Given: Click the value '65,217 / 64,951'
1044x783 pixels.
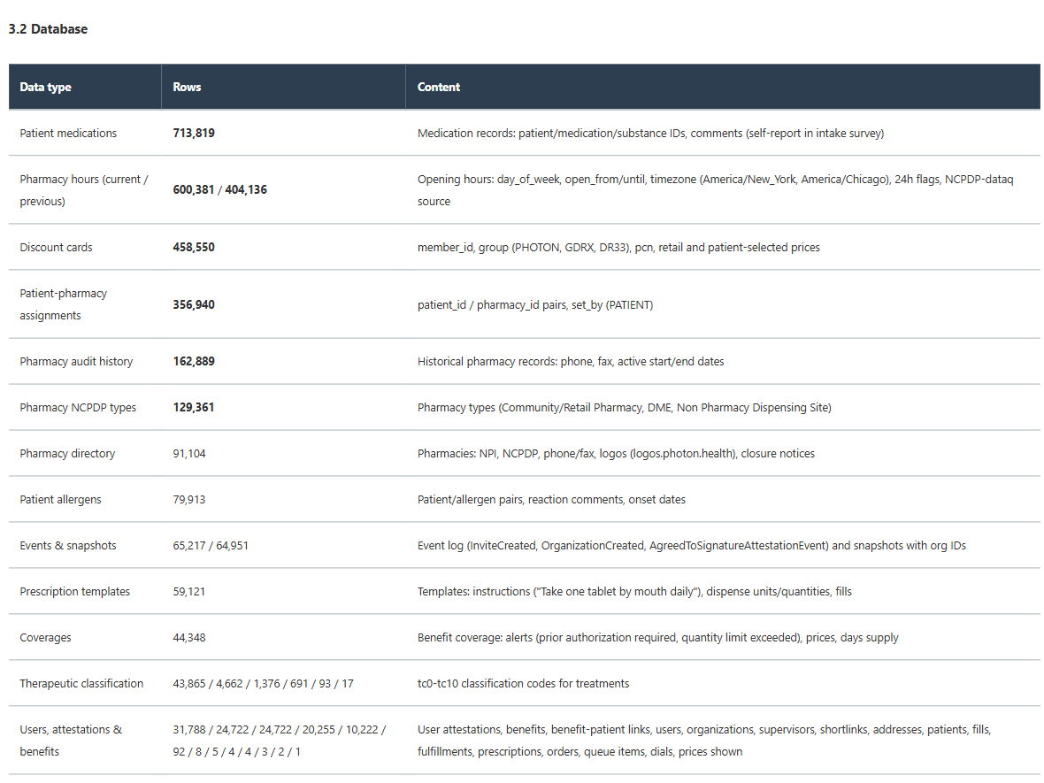Looking at the screenshot, I should coord(211,545).
